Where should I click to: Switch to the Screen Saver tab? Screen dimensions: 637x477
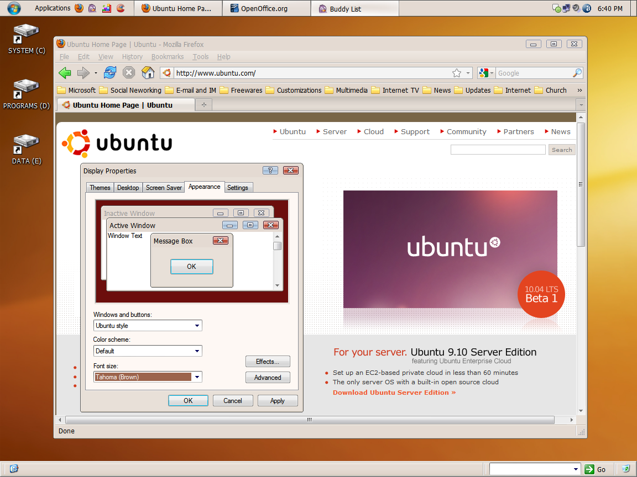click(163, 187)
